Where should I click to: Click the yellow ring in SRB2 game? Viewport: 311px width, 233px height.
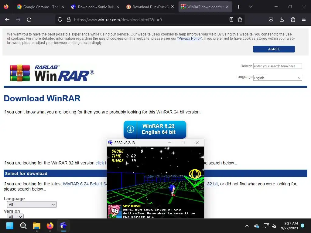(195, 174)
